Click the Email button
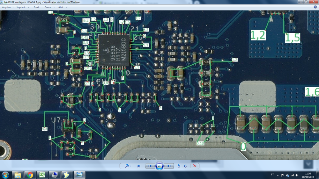The width and height of the screenshot is (319, 179). pos(36,7)
